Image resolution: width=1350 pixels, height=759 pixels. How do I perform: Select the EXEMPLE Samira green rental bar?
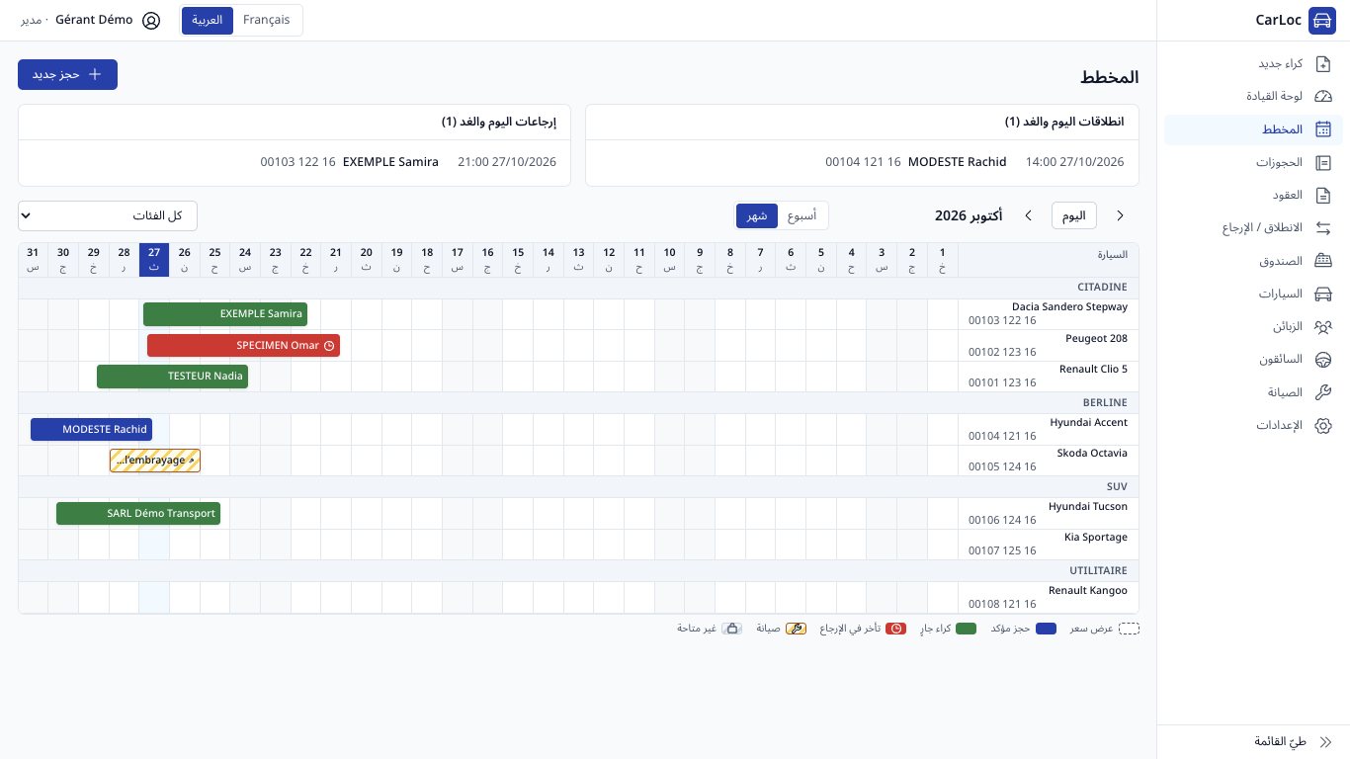[x=225, y=314]
